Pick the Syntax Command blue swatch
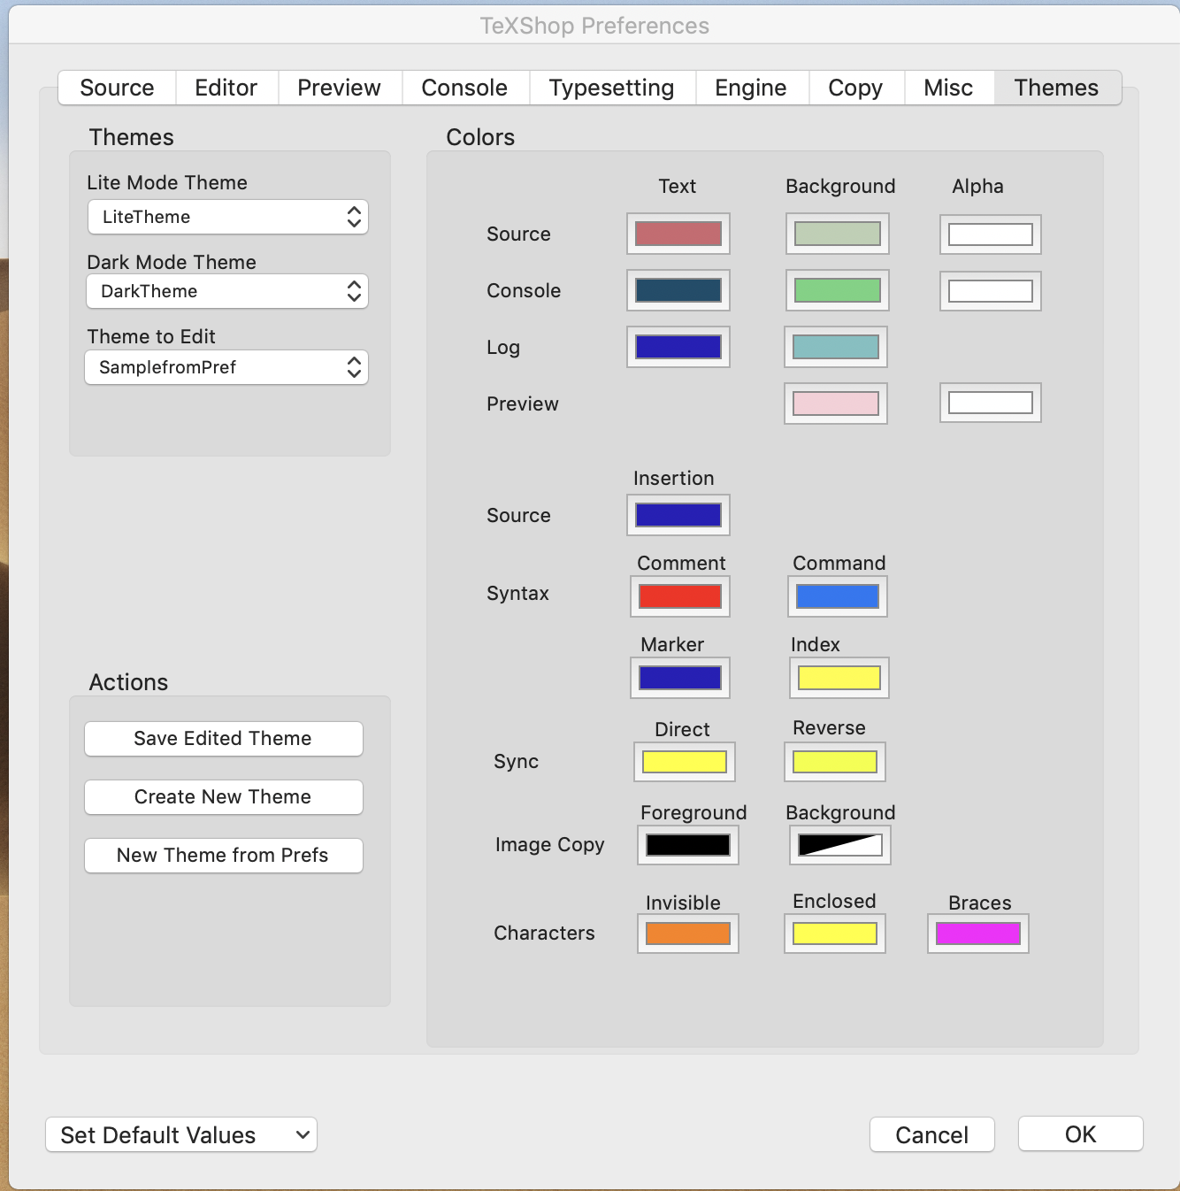1180x1191 pixels. coord(838,596)
